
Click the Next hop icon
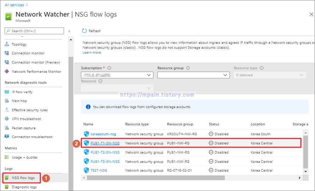coord(7,101)
